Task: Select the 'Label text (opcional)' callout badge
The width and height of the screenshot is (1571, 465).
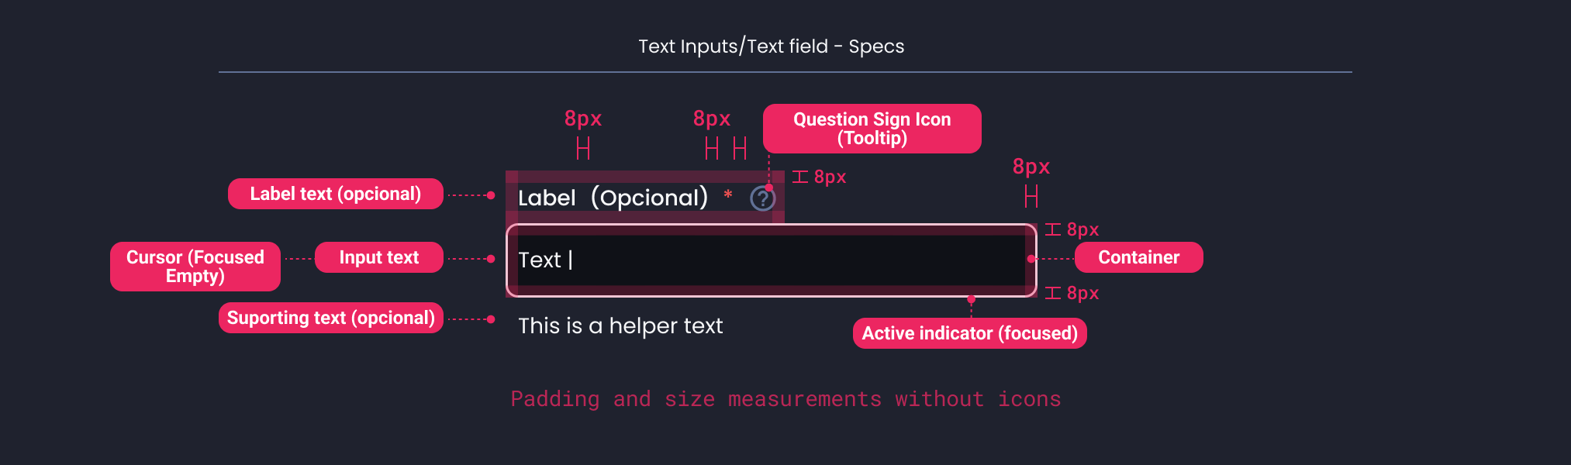Action: point(336,194)
